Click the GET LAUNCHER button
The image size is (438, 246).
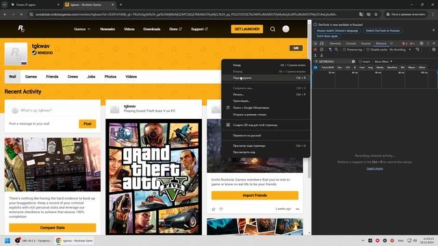pyautogui.click(x=247, y=29)
